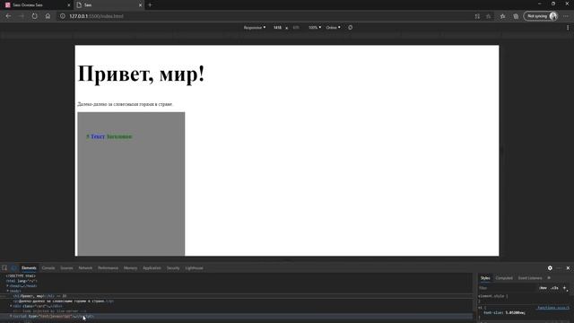Expand the head element in DOM tree
Screen dimensions: 574x323
pyautogui.click(x=7, y=286)
